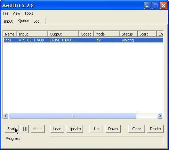Select the job1 row in the queue
The image size is (169, 150).
click(x=83, y=40)
